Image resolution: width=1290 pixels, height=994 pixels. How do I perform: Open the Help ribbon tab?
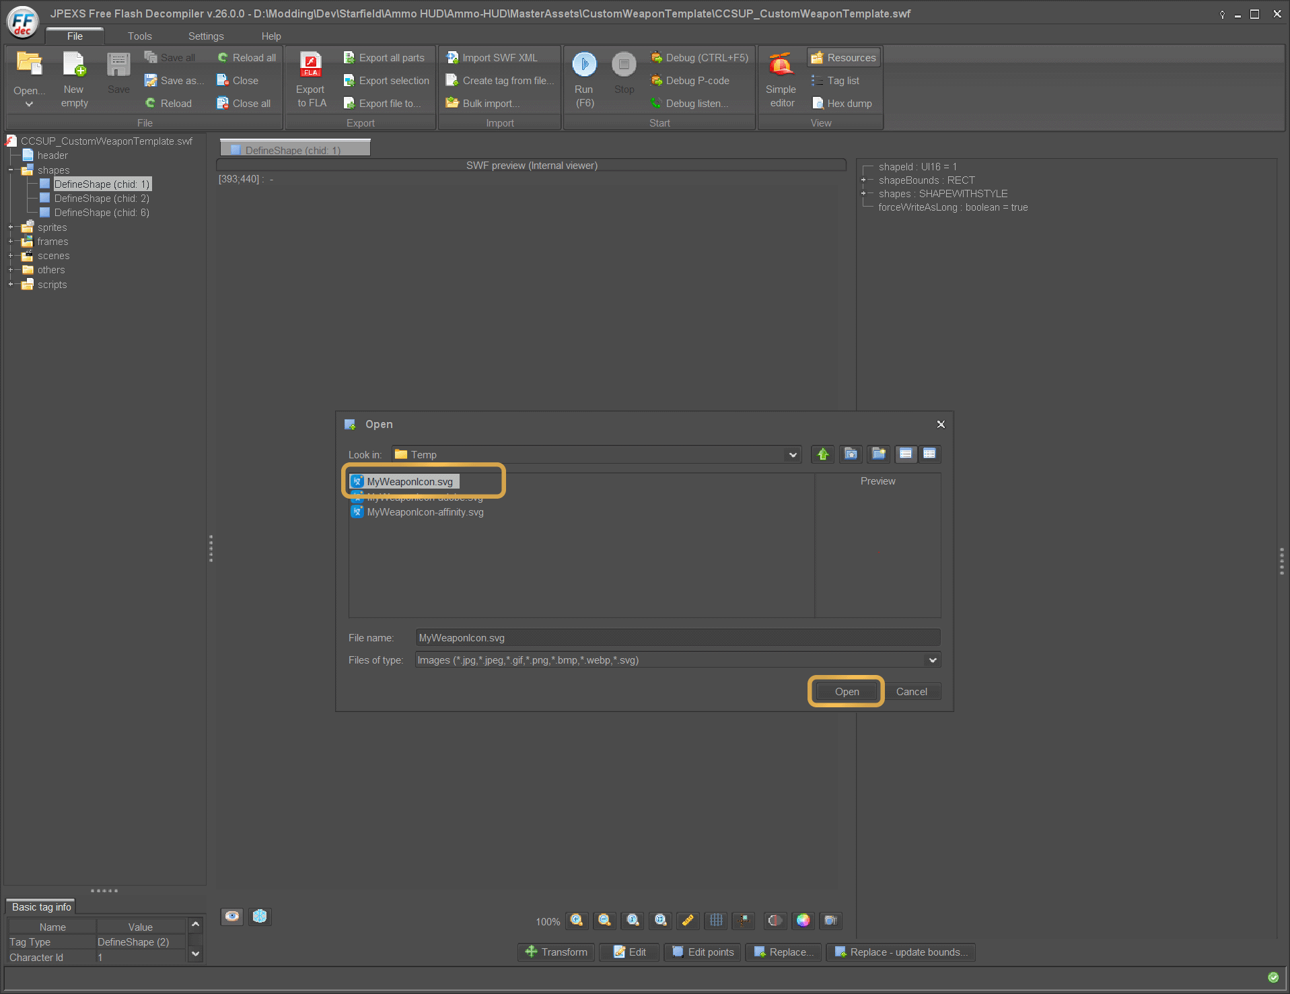(271, 36)
